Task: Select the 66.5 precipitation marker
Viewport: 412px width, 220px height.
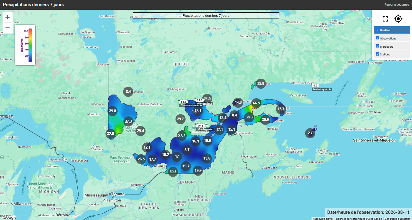Action: point(256,103)
